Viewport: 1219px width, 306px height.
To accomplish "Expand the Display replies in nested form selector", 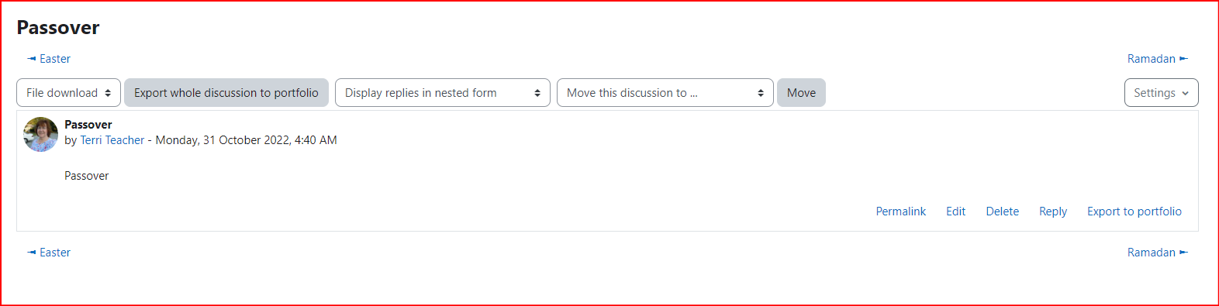I will (x=442, y=93).
